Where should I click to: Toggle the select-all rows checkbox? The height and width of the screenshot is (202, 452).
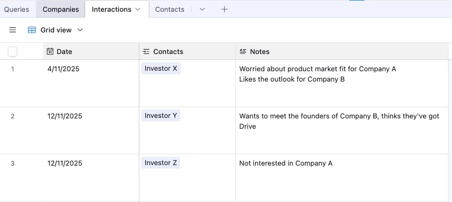tap(13, 52)
